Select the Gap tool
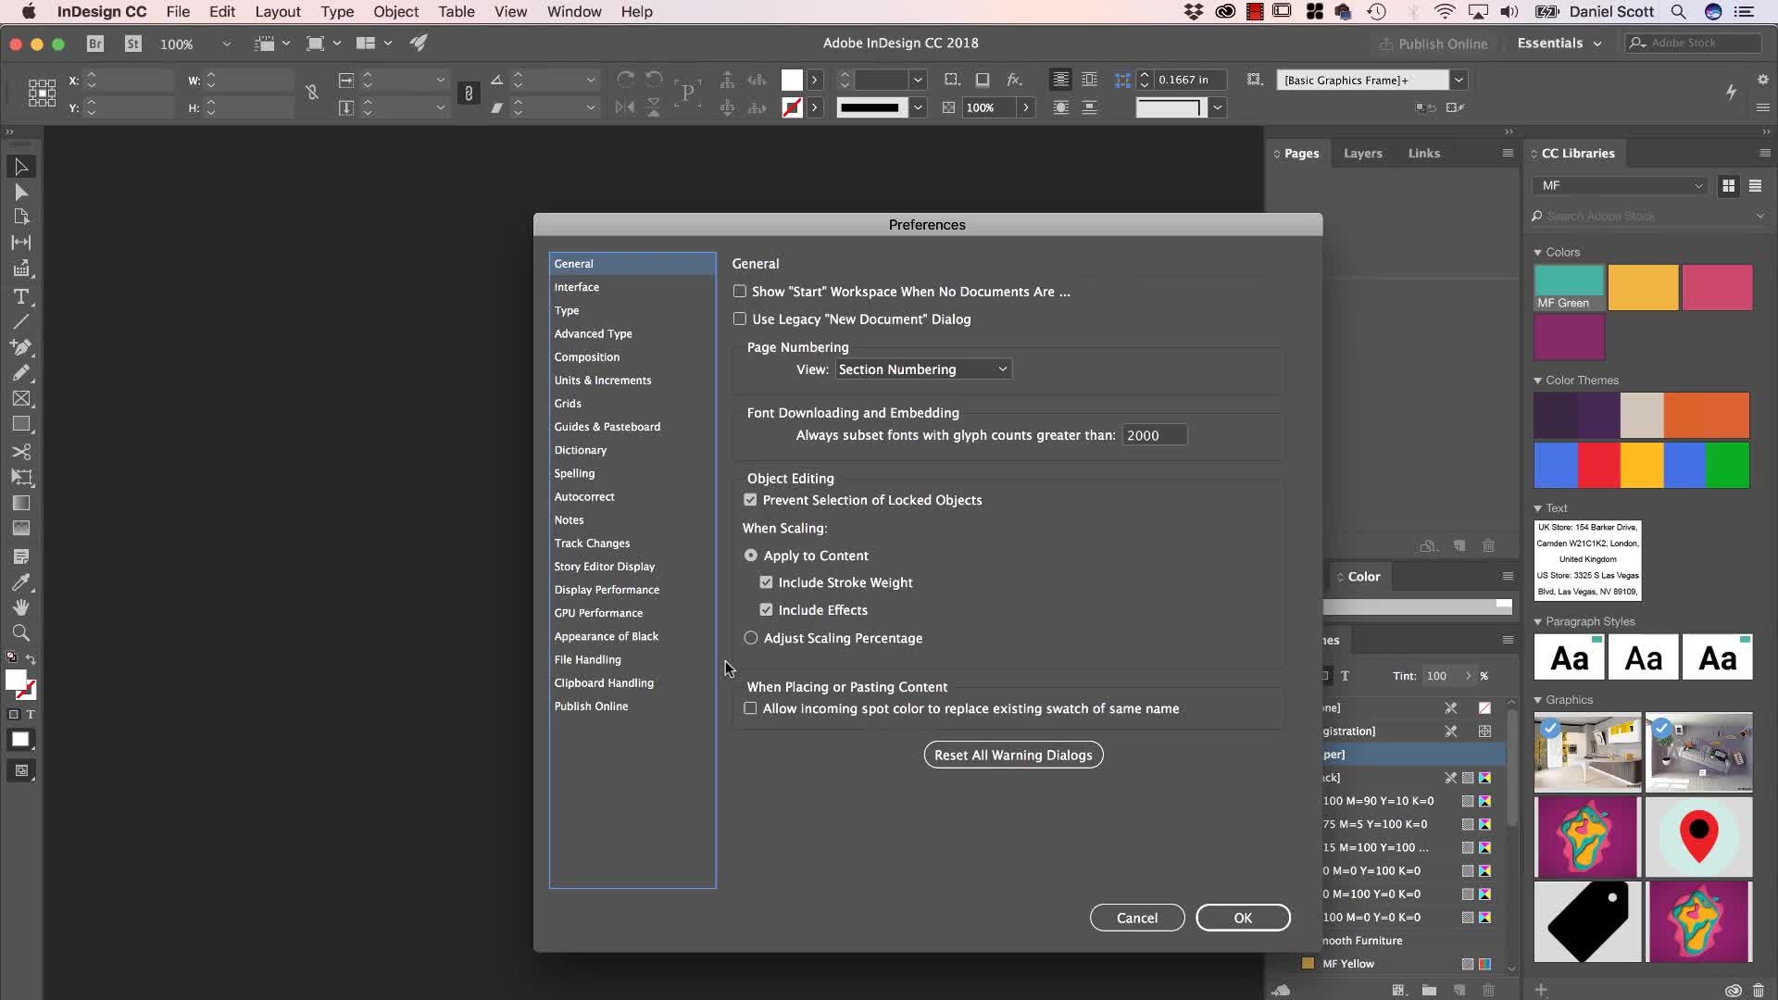The height and width of the screenshot is (1000, 1778). pyautogui.click(x=20, y=242)
